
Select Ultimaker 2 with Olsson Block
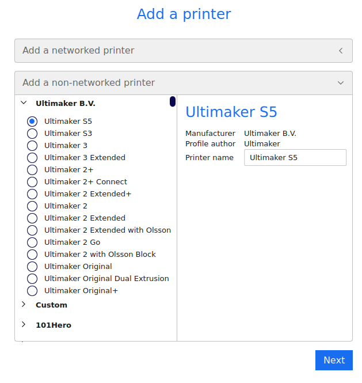tap(32, 255)
